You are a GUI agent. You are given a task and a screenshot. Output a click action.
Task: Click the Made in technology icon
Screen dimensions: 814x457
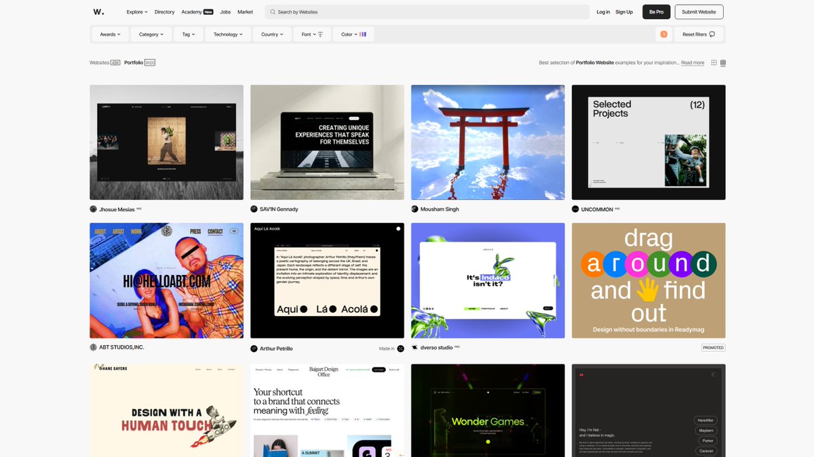pyautogui.click(x=400, y=349)
